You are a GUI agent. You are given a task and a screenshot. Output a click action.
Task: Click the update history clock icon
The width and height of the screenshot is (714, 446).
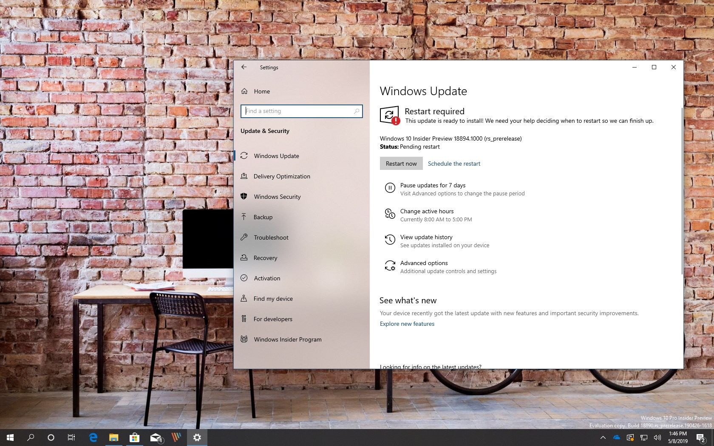[390, 240]
